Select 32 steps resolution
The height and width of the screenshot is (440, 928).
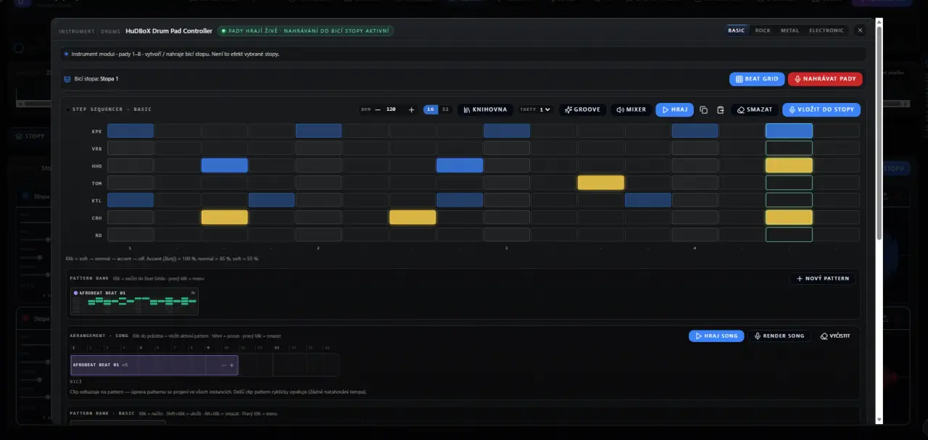point(445,109)
